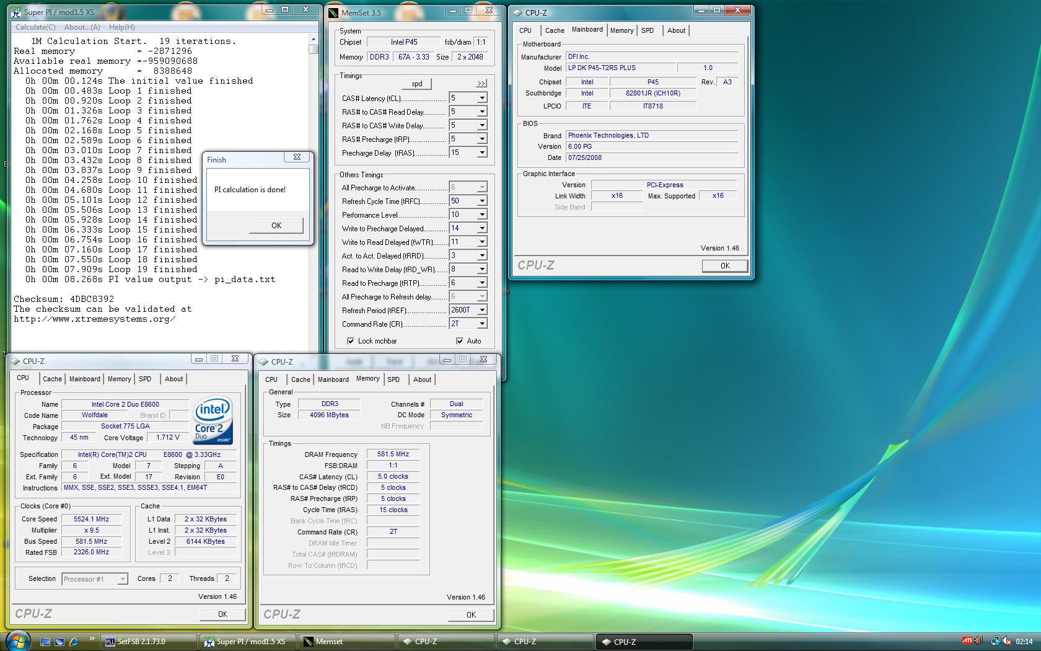1041x651 pixels.
Task: Open RAS# to CAS# Write Delay dropdown
Action: (482, 125)
